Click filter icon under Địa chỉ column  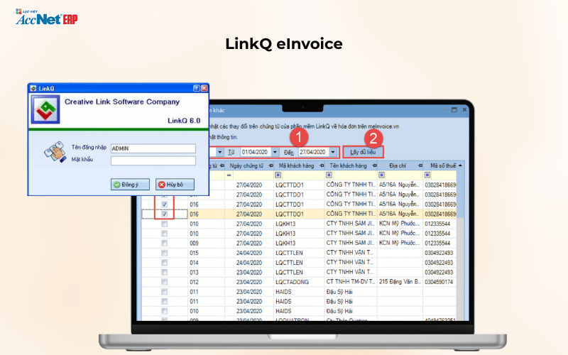381,175
